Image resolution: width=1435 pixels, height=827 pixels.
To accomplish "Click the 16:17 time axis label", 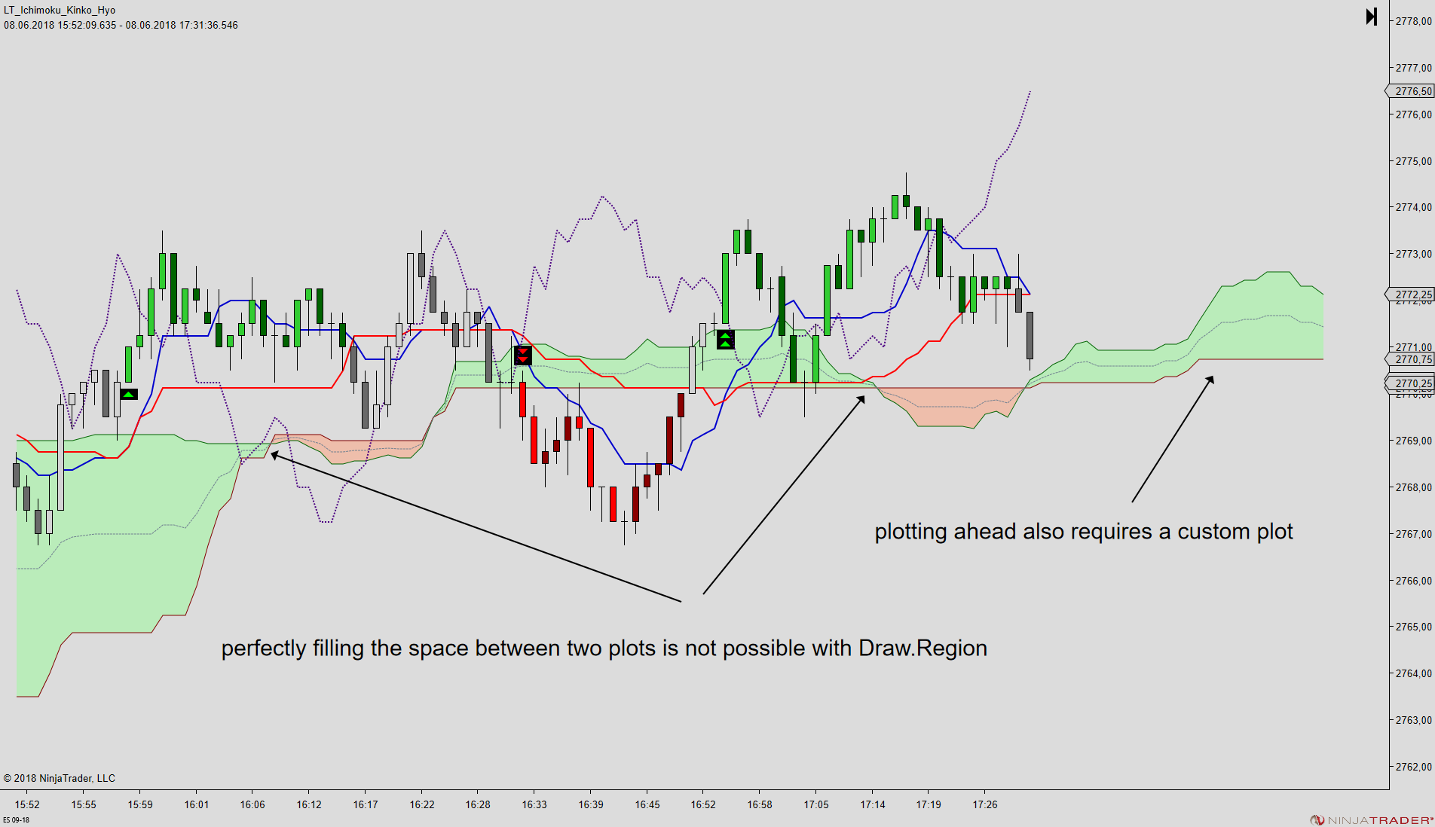I will tap(366, 804).
